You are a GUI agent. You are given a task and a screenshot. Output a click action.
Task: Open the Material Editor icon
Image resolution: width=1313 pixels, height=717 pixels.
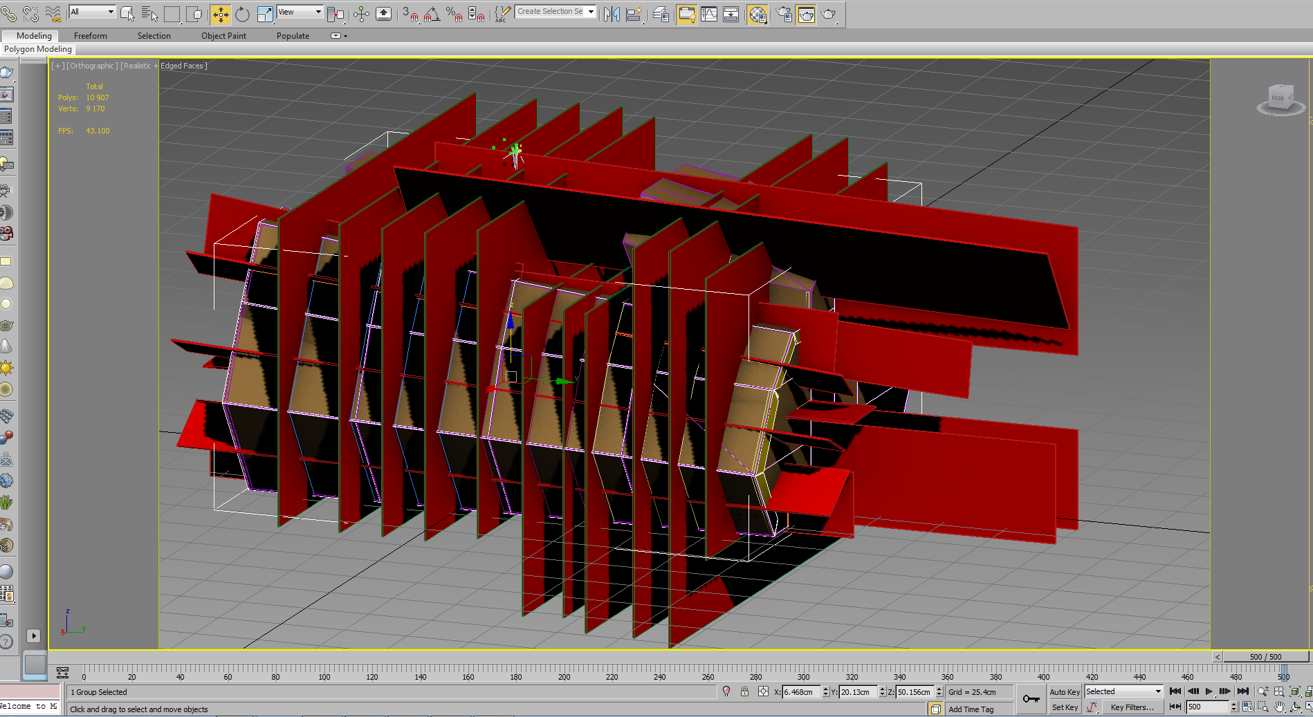coord(757,14)
